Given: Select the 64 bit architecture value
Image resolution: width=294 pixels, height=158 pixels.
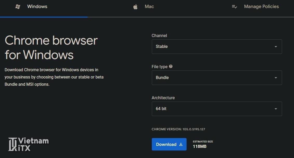Looking at the screenshot, I should point(161,109).
